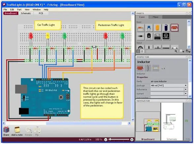This screenshot has height=144, width=194.
Task: Select the mystery part icon
Action: 166,36
